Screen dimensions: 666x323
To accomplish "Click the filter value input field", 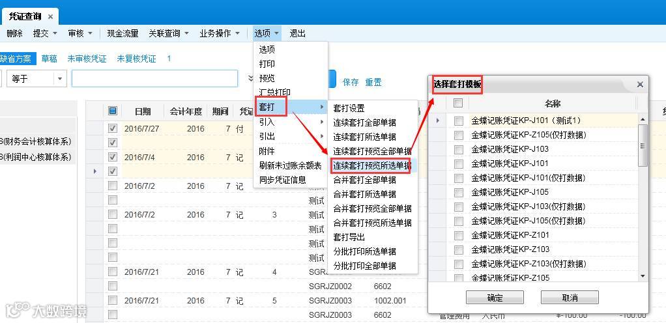I will 154,79.
